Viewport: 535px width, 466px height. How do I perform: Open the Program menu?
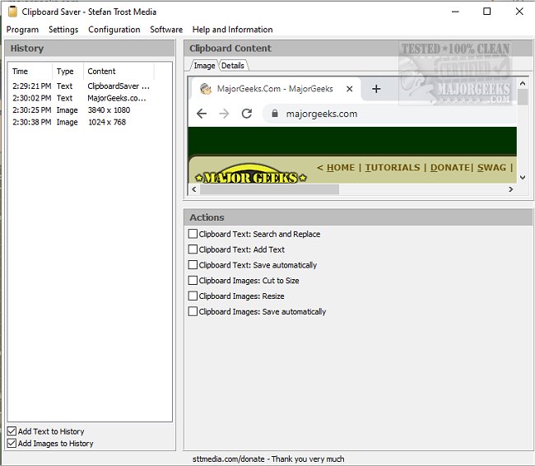click(x=23, y=30)
